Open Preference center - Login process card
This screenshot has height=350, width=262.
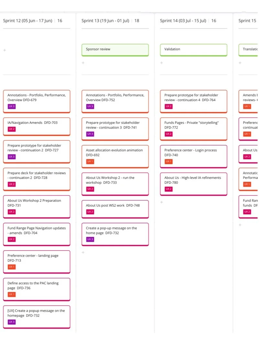(193, 157)
